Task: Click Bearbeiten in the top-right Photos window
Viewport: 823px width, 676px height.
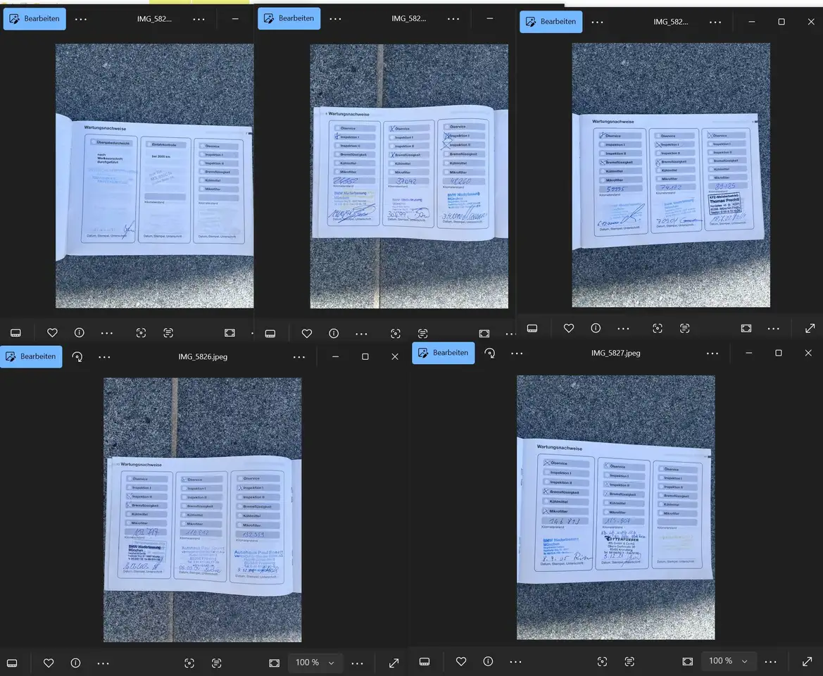Action: pos(551,22)
